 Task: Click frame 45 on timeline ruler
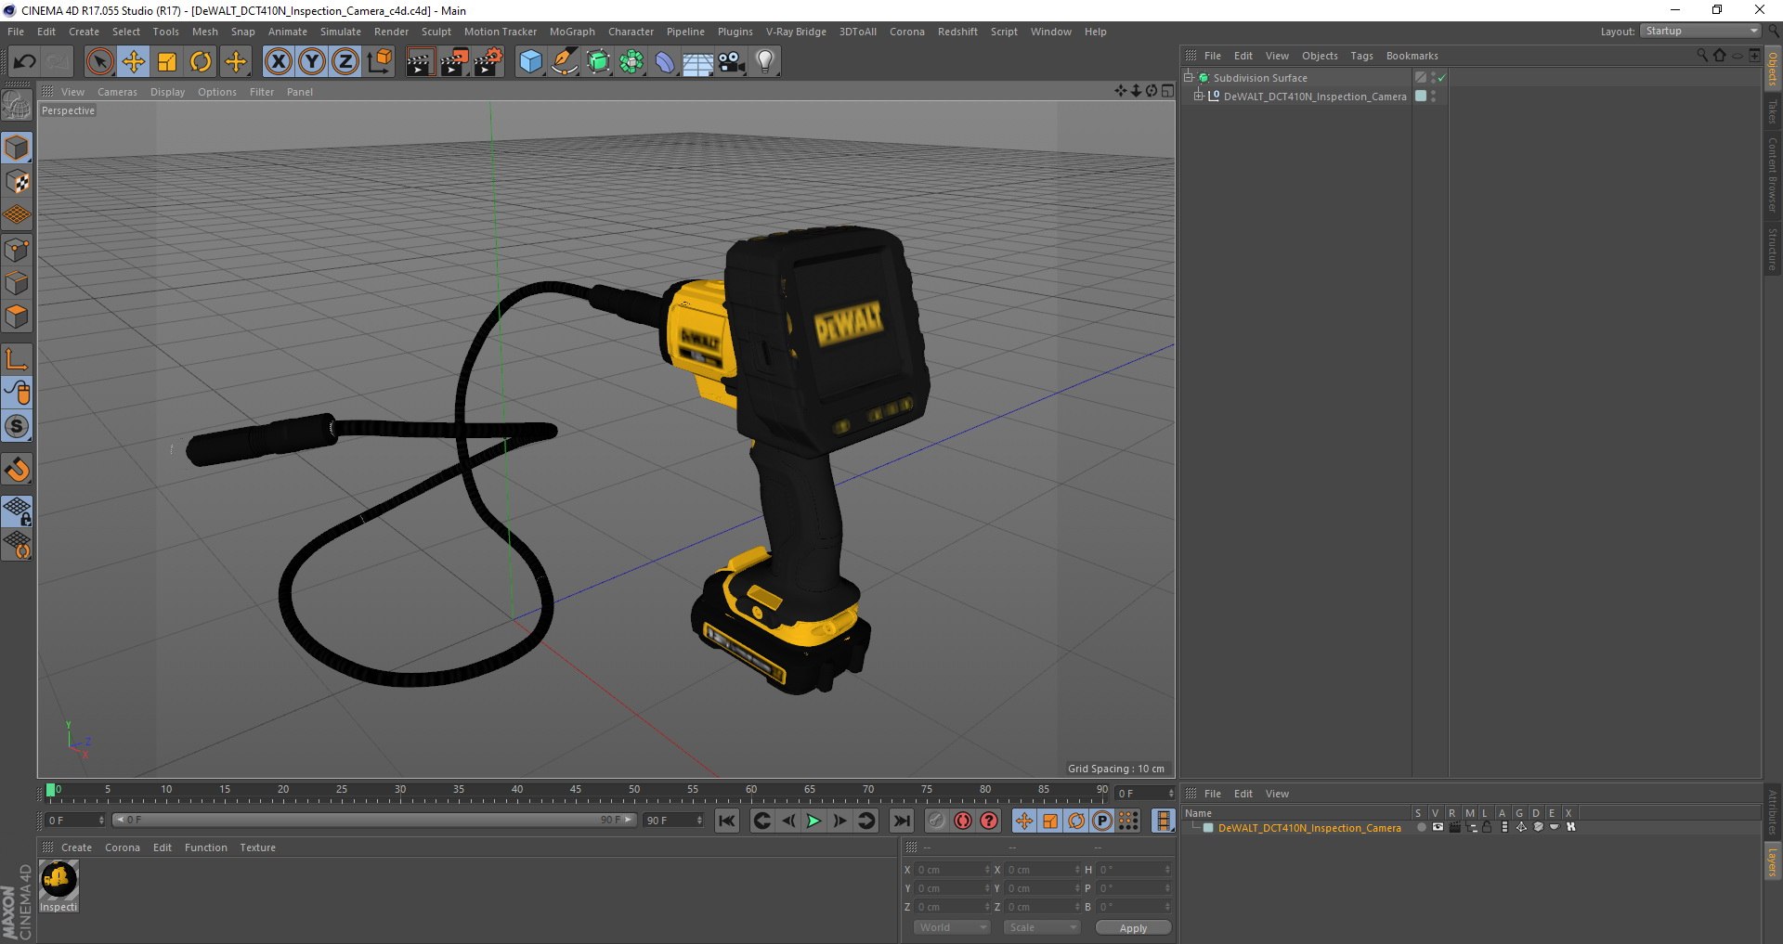576,791
